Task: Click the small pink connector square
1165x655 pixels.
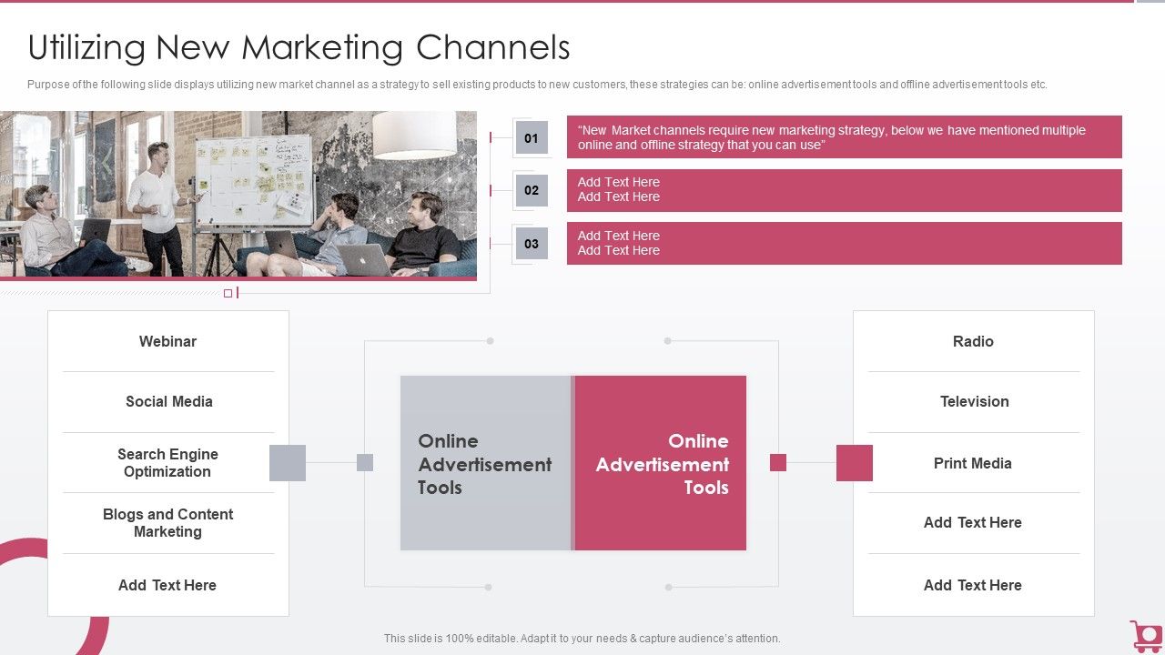Action: coord(778,462)
